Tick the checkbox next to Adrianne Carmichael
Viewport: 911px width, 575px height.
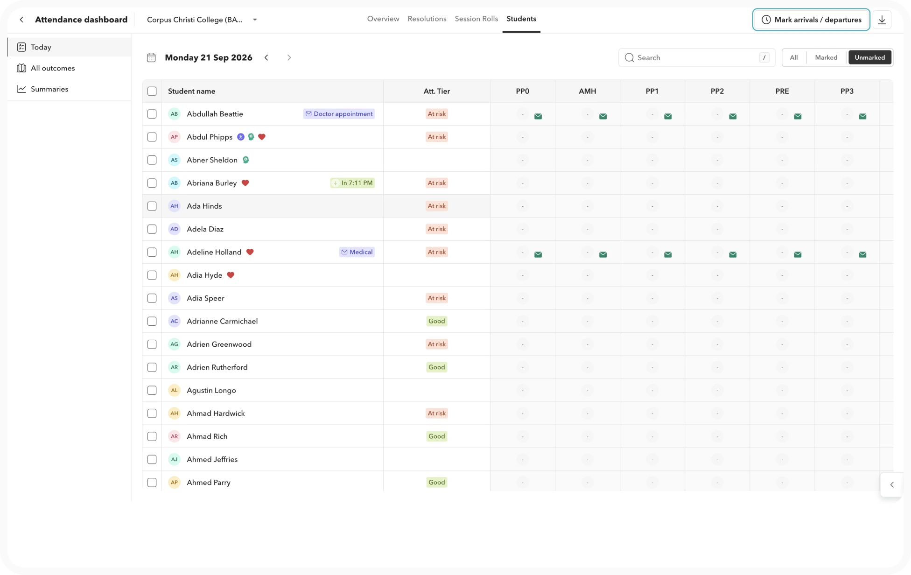152,321
